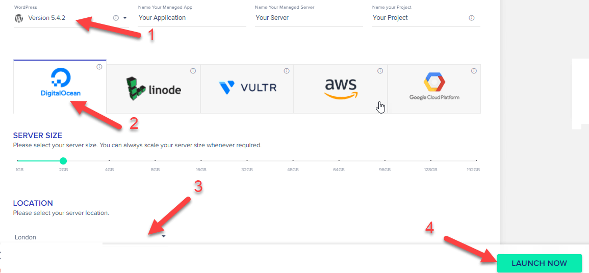
Task: Open the WordPress version dropdown arrow
Action: (125, 18)
